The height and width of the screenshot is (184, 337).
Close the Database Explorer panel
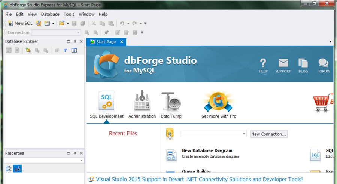click(x=81, y=41)
